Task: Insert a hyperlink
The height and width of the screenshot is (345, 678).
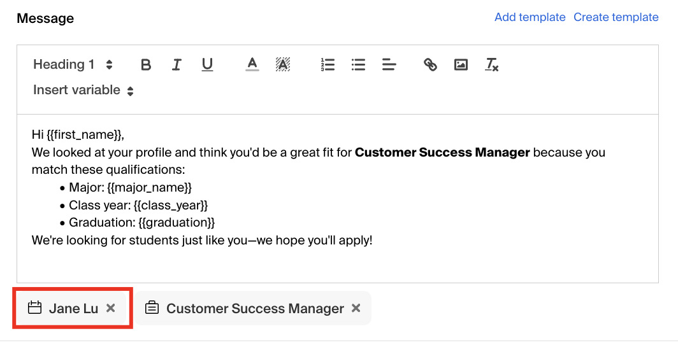Action: 429,65
